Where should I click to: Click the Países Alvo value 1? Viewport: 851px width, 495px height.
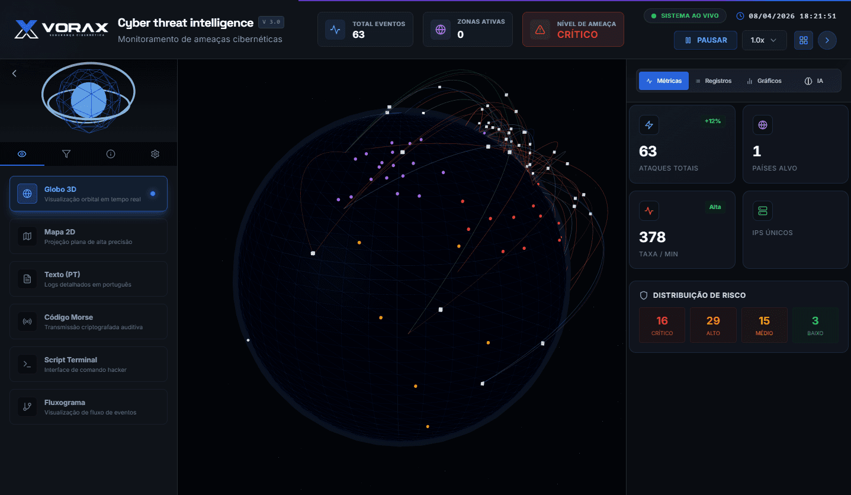tap(757, 152)
